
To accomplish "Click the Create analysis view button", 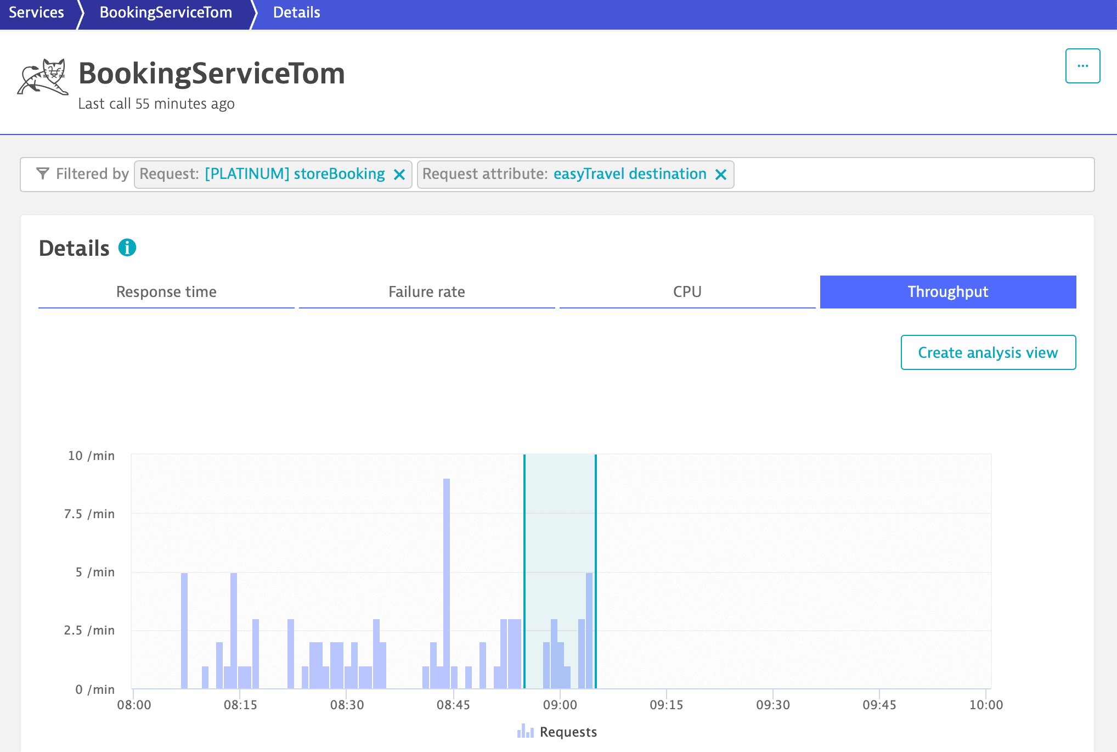I will [x=988, y=352].
